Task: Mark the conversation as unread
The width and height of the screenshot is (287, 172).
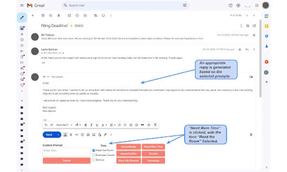Action: [69, 15]
